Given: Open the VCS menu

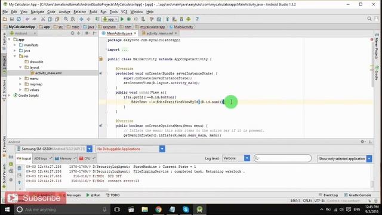Looking at the screenshot, I should click(x=124, y=12).
